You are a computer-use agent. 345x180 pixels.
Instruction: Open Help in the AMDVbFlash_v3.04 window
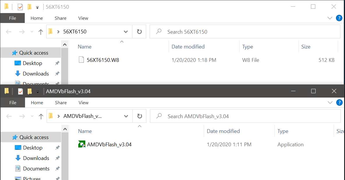[x=339, y=102]
